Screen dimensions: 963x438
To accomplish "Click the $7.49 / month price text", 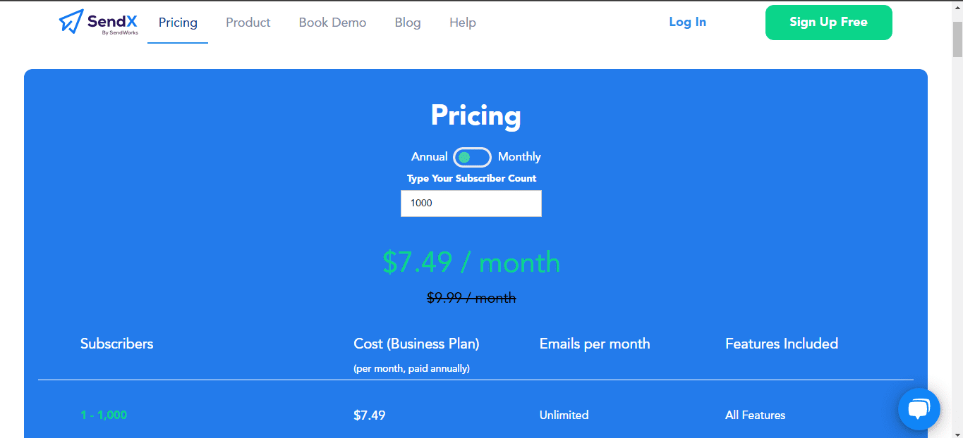I will click(x=471, y=262).
